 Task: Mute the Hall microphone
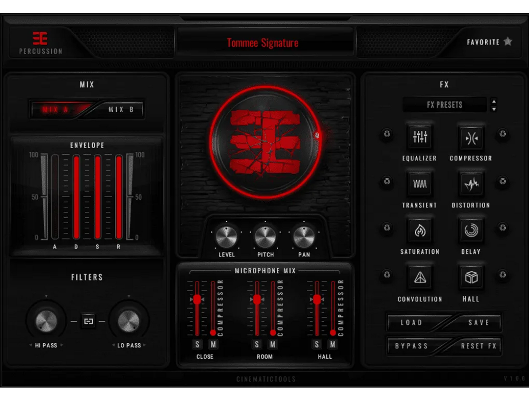[x=333, y=344]
